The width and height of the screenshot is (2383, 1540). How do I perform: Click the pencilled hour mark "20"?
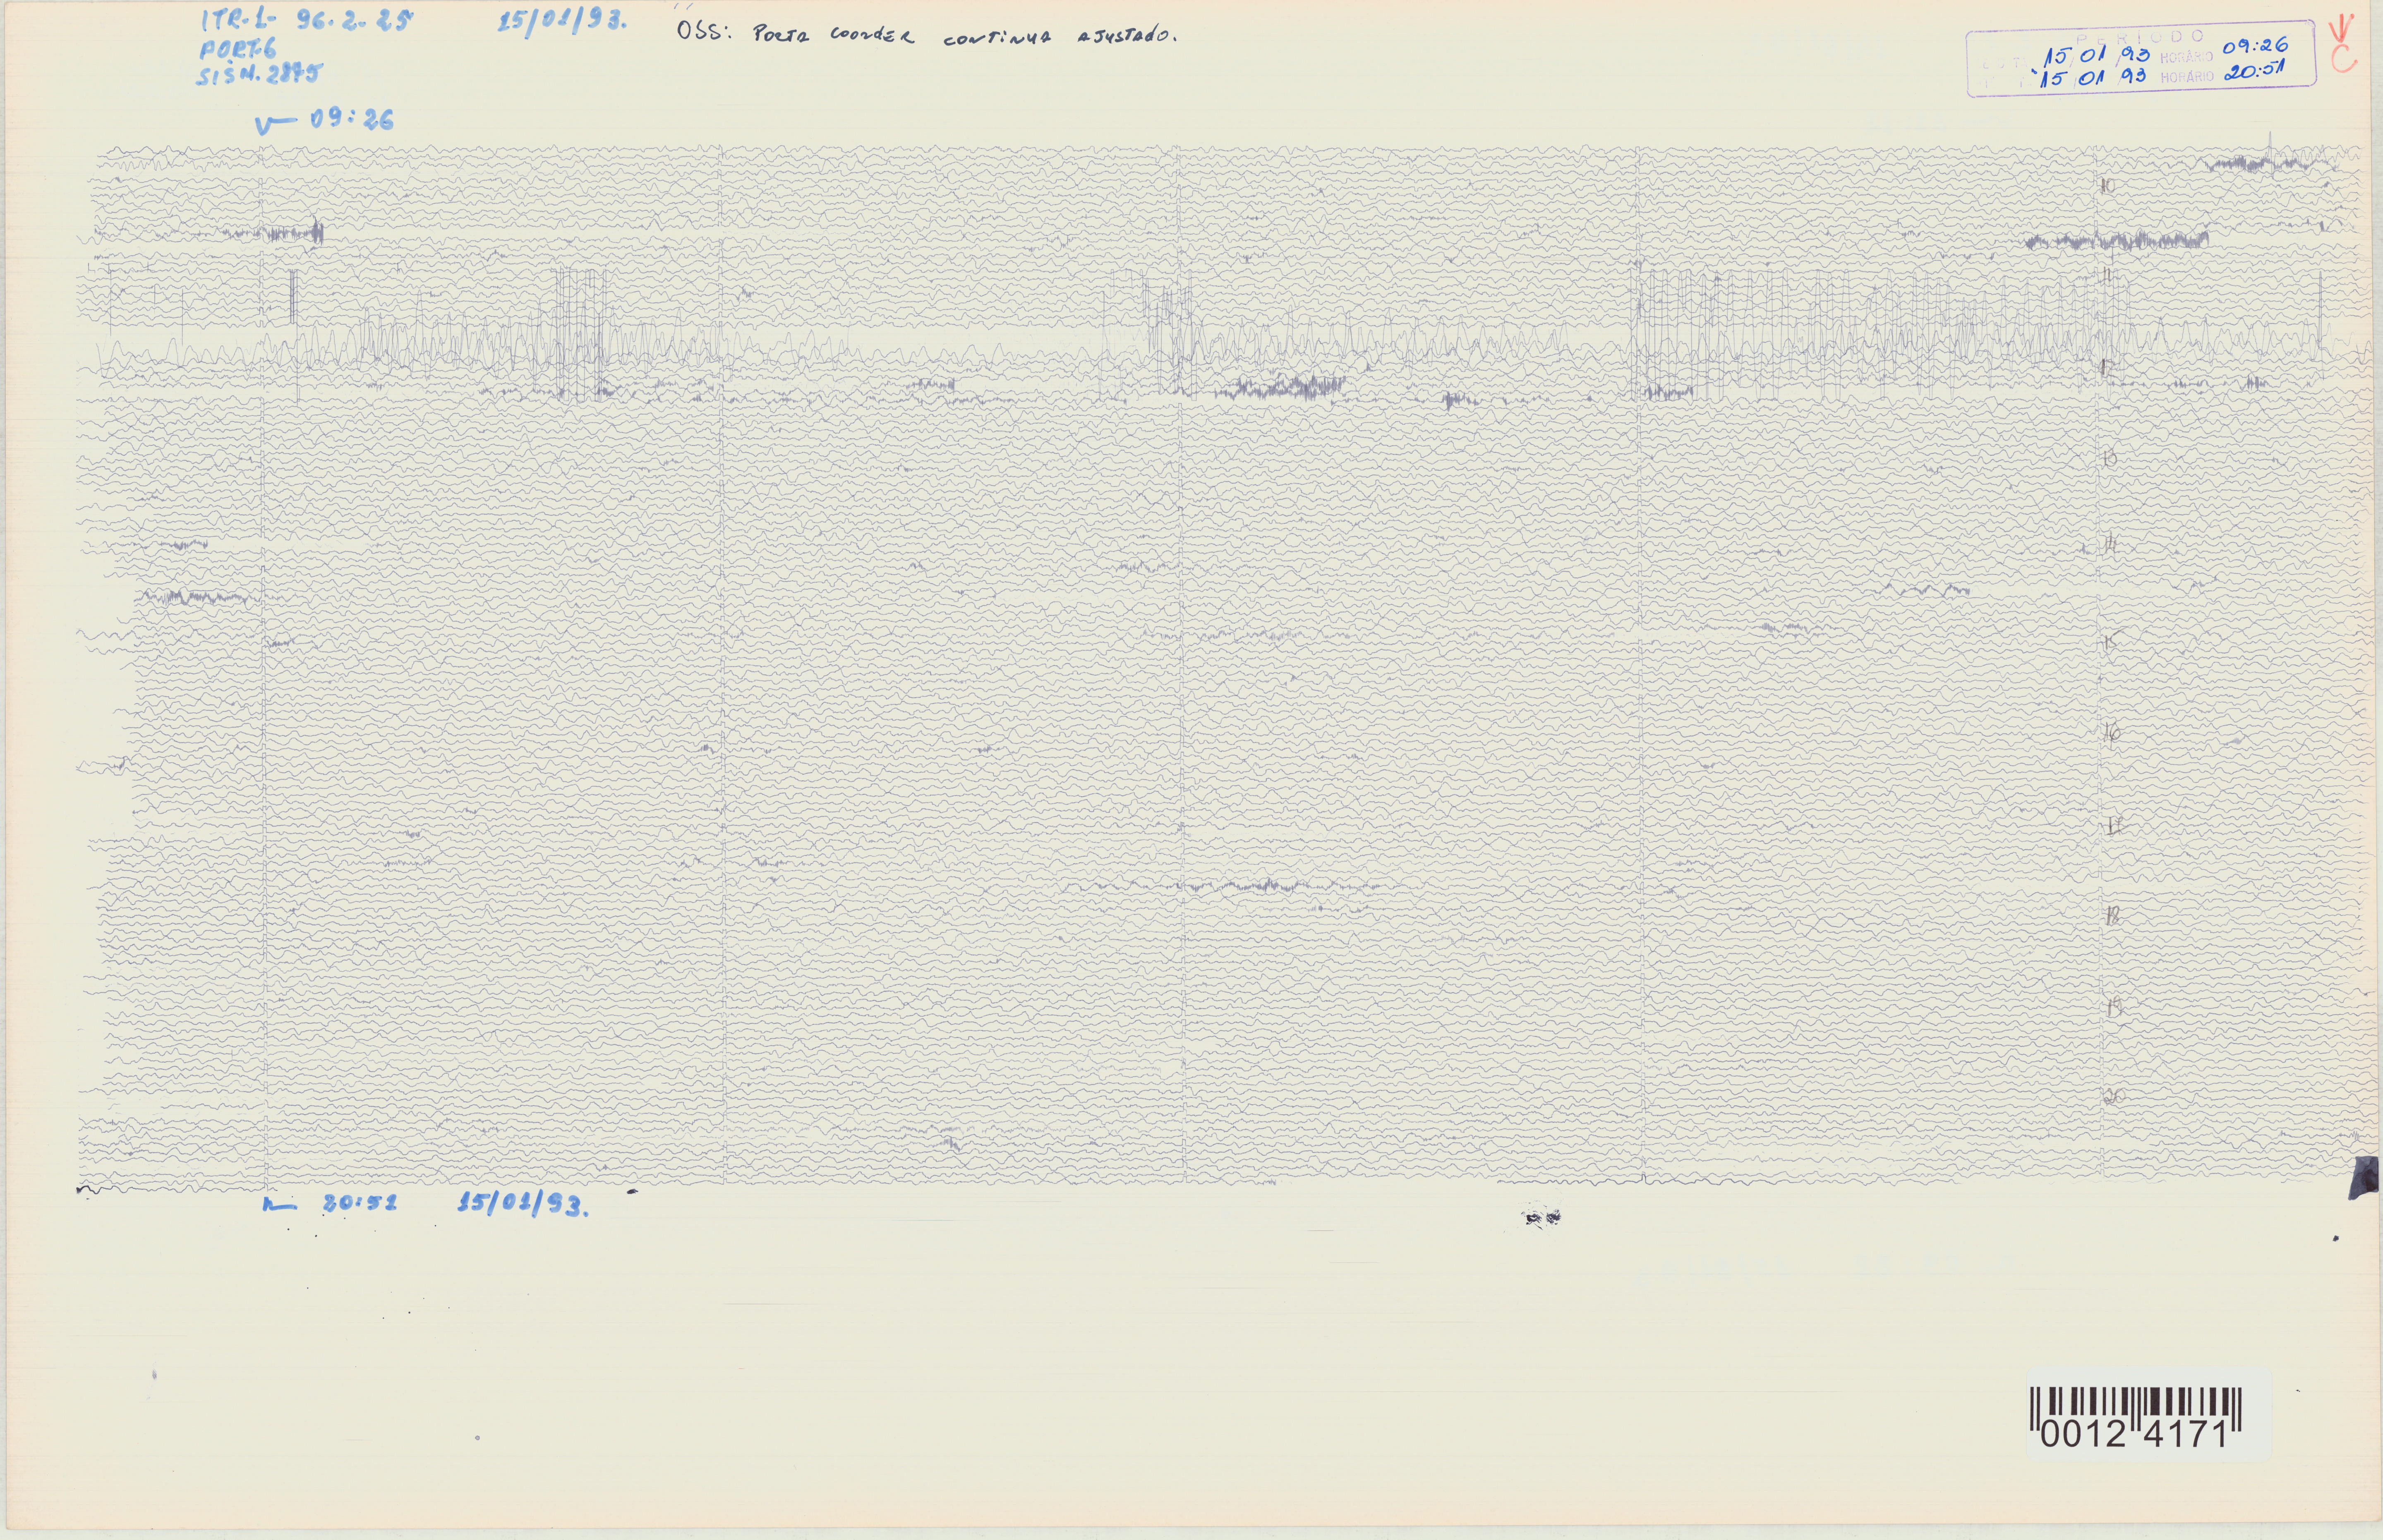click(2114, 1097)
